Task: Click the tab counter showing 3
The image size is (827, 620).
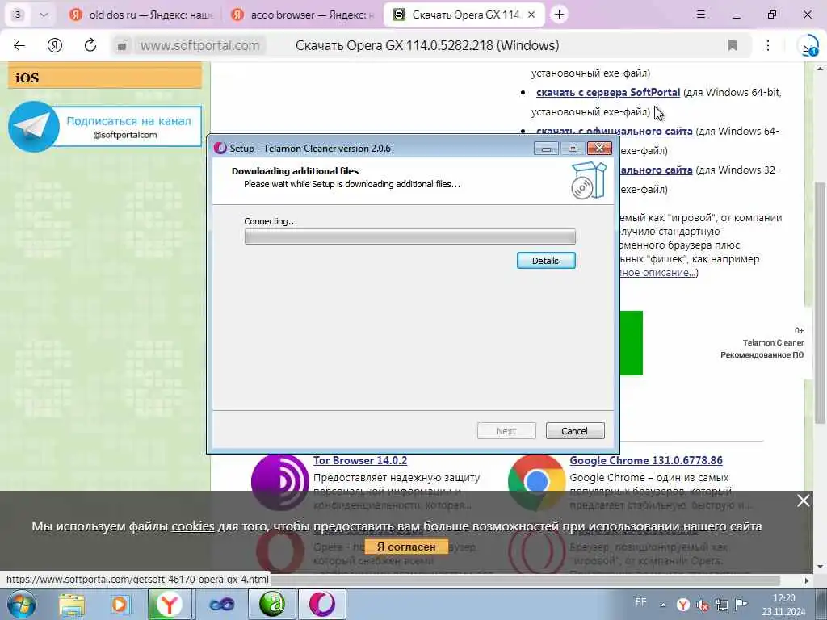Action: (18, 15)
